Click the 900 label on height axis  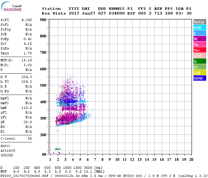[43, 20]
